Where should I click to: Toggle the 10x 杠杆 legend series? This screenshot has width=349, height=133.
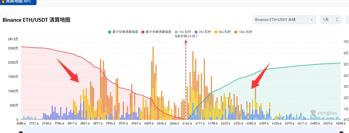click(184, 32)
